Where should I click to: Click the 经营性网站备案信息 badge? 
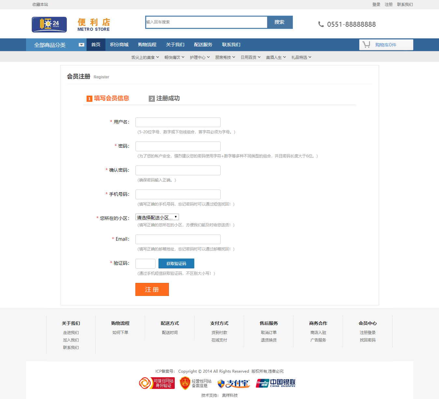click(x=196, y=383)
